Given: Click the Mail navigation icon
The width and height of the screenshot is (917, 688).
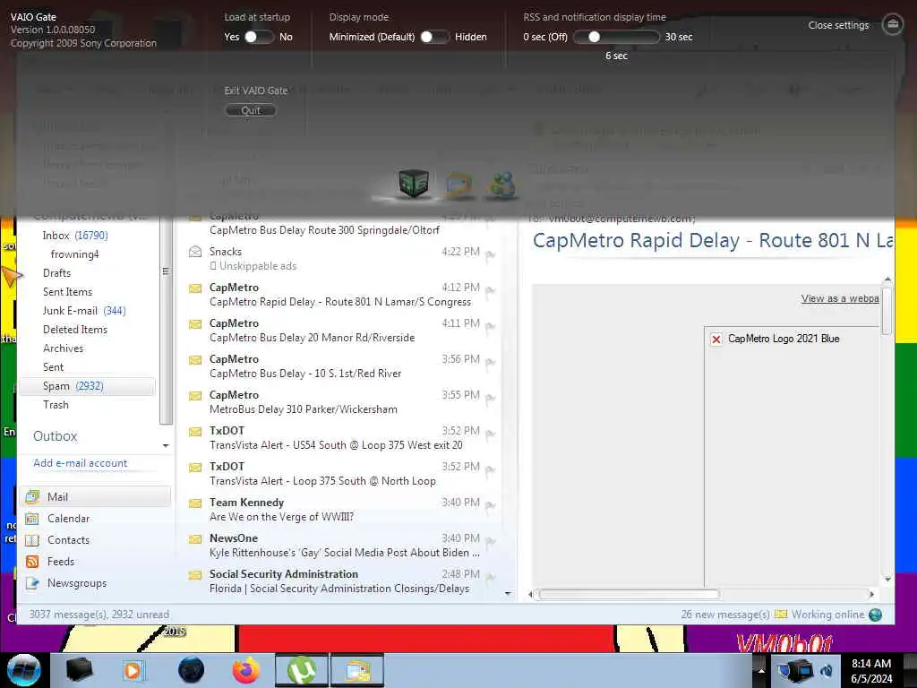Looking at the screenshot, I should point(32,497).
